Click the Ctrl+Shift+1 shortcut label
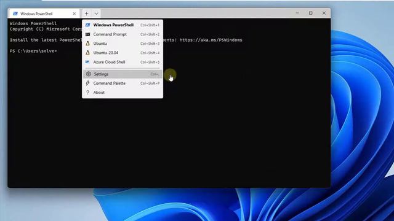394x221 pixels. pos(150,25)
